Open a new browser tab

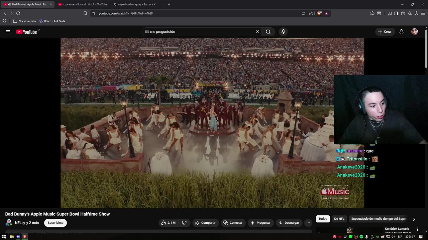point(169,4)
